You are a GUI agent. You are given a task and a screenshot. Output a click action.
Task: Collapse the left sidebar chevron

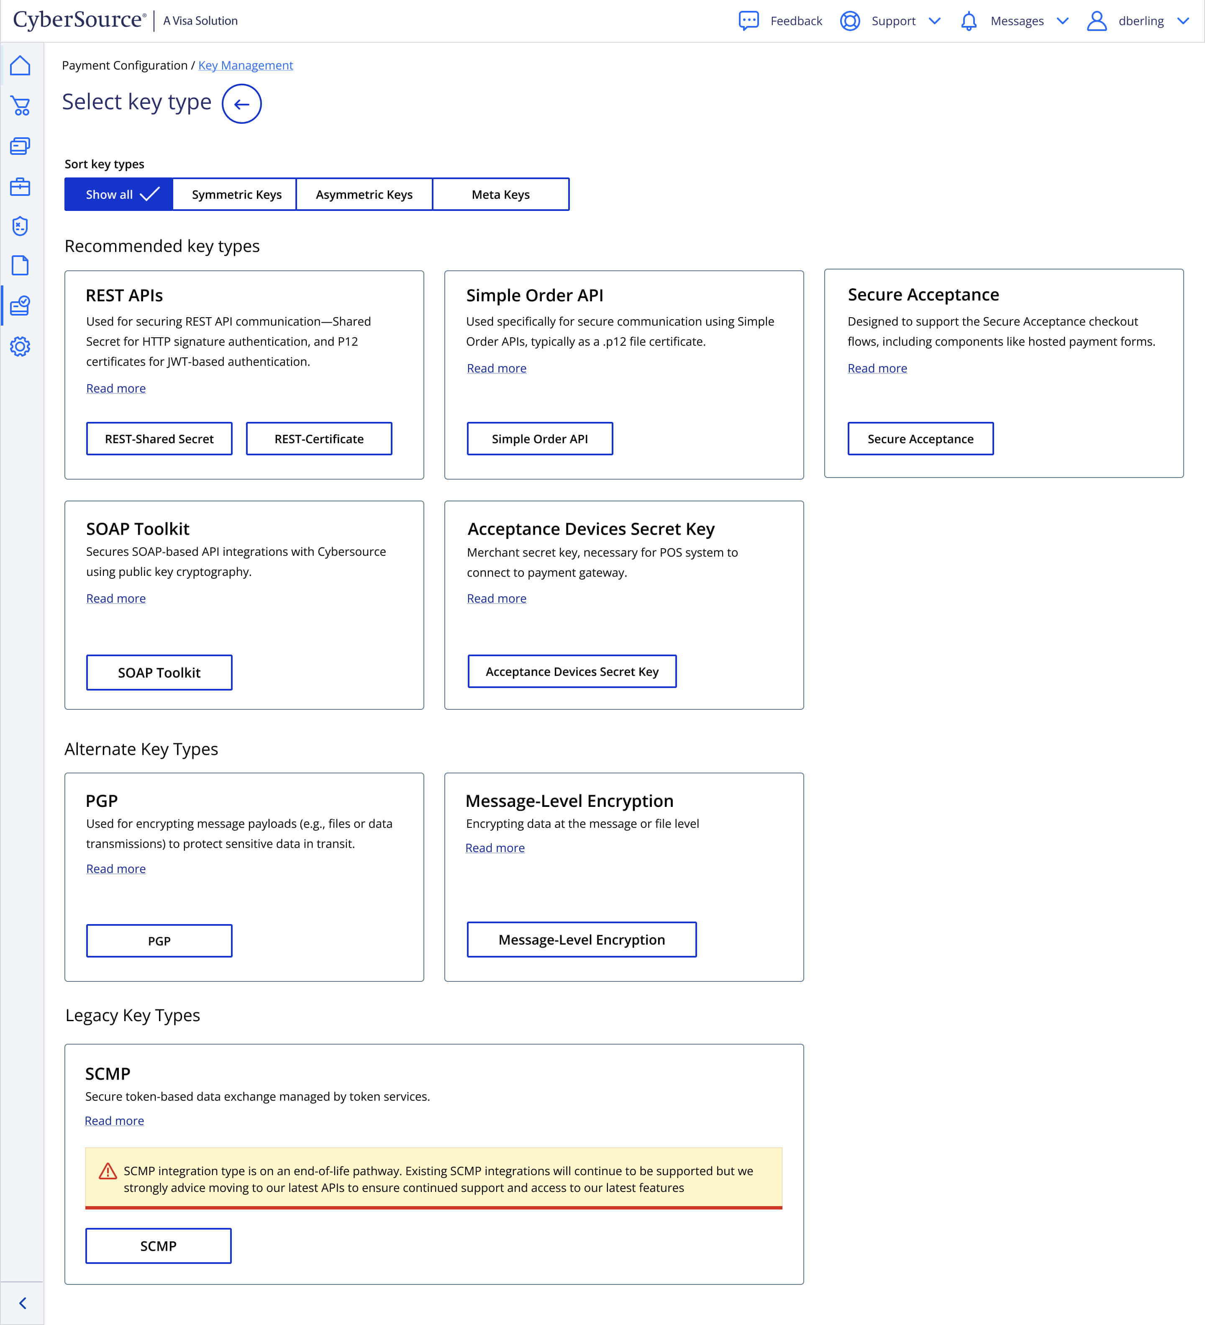[22, 1303]
